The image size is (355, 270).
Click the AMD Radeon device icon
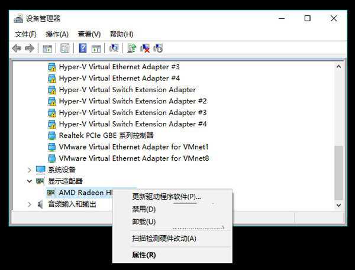pyautogui.click(x=51, y=193)
